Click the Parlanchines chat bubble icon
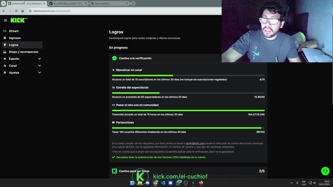The height and width of the screenshot is (187, 333). (113, 122)
